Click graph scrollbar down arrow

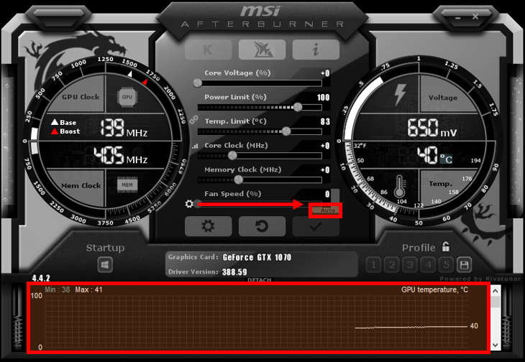(496, 345)
